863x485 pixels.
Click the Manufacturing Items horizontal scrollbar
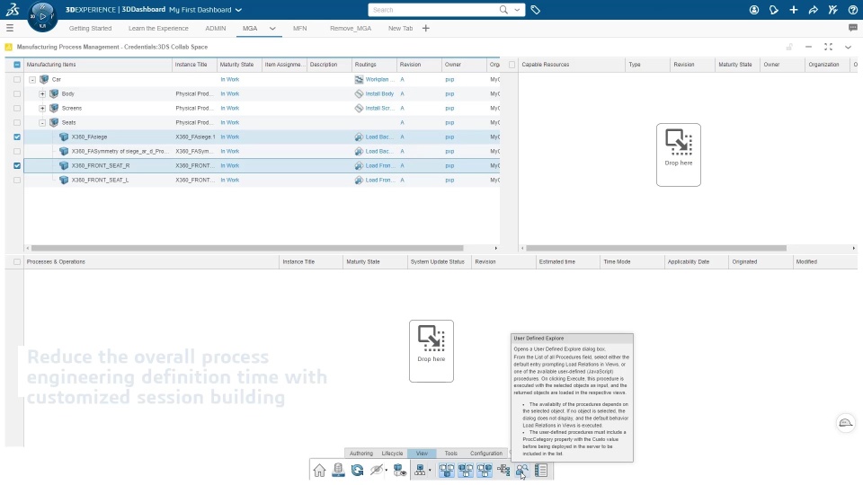(247, 248)
